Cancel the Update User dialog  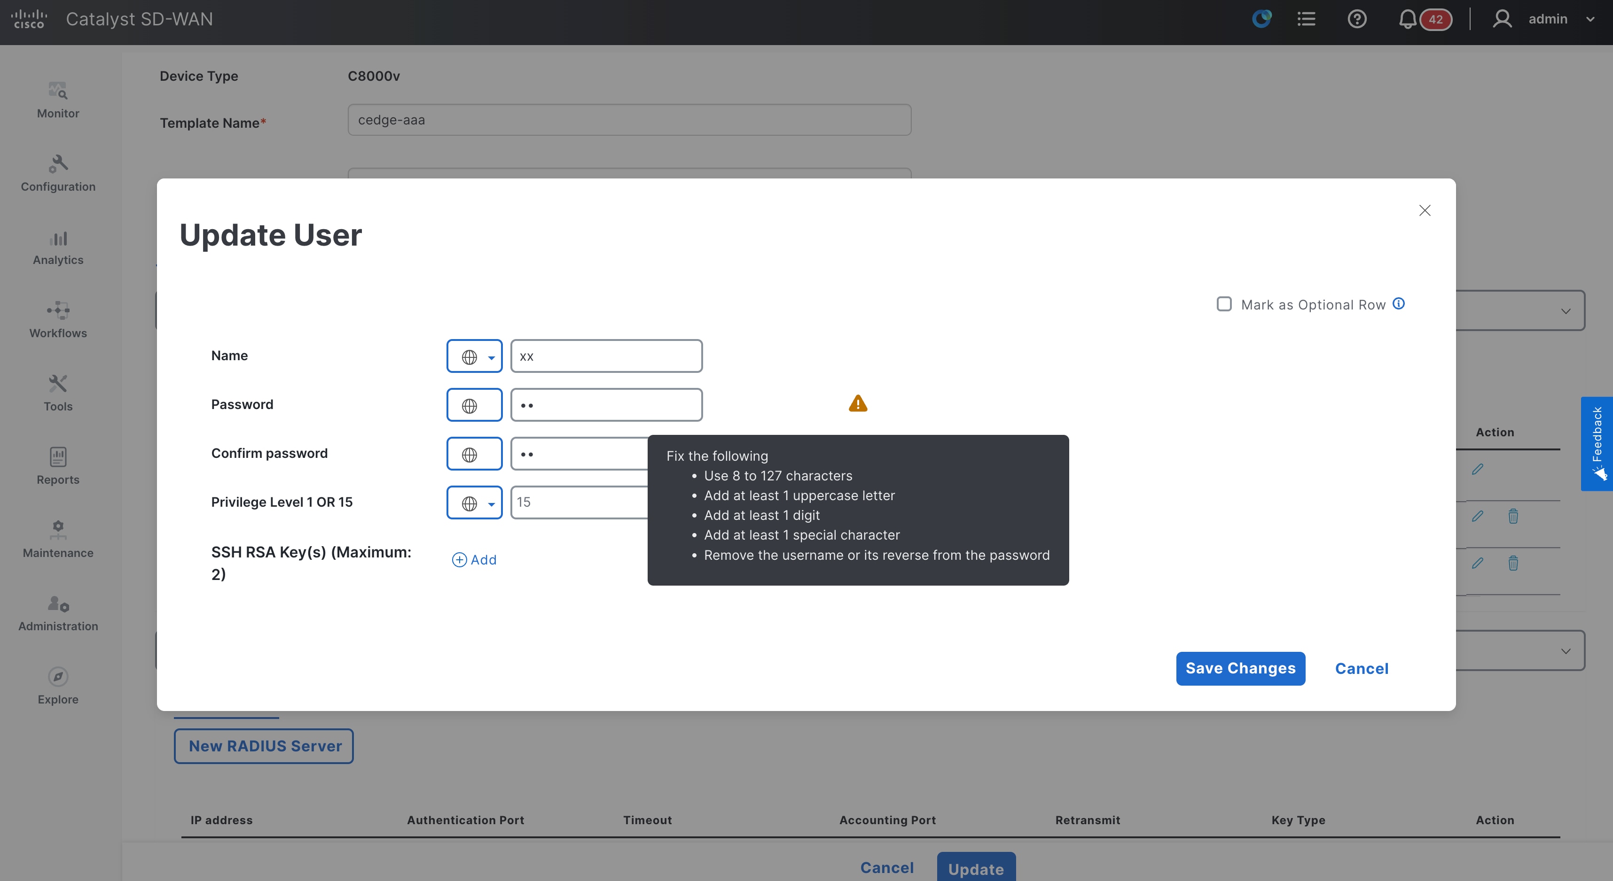pos(1361,668)
